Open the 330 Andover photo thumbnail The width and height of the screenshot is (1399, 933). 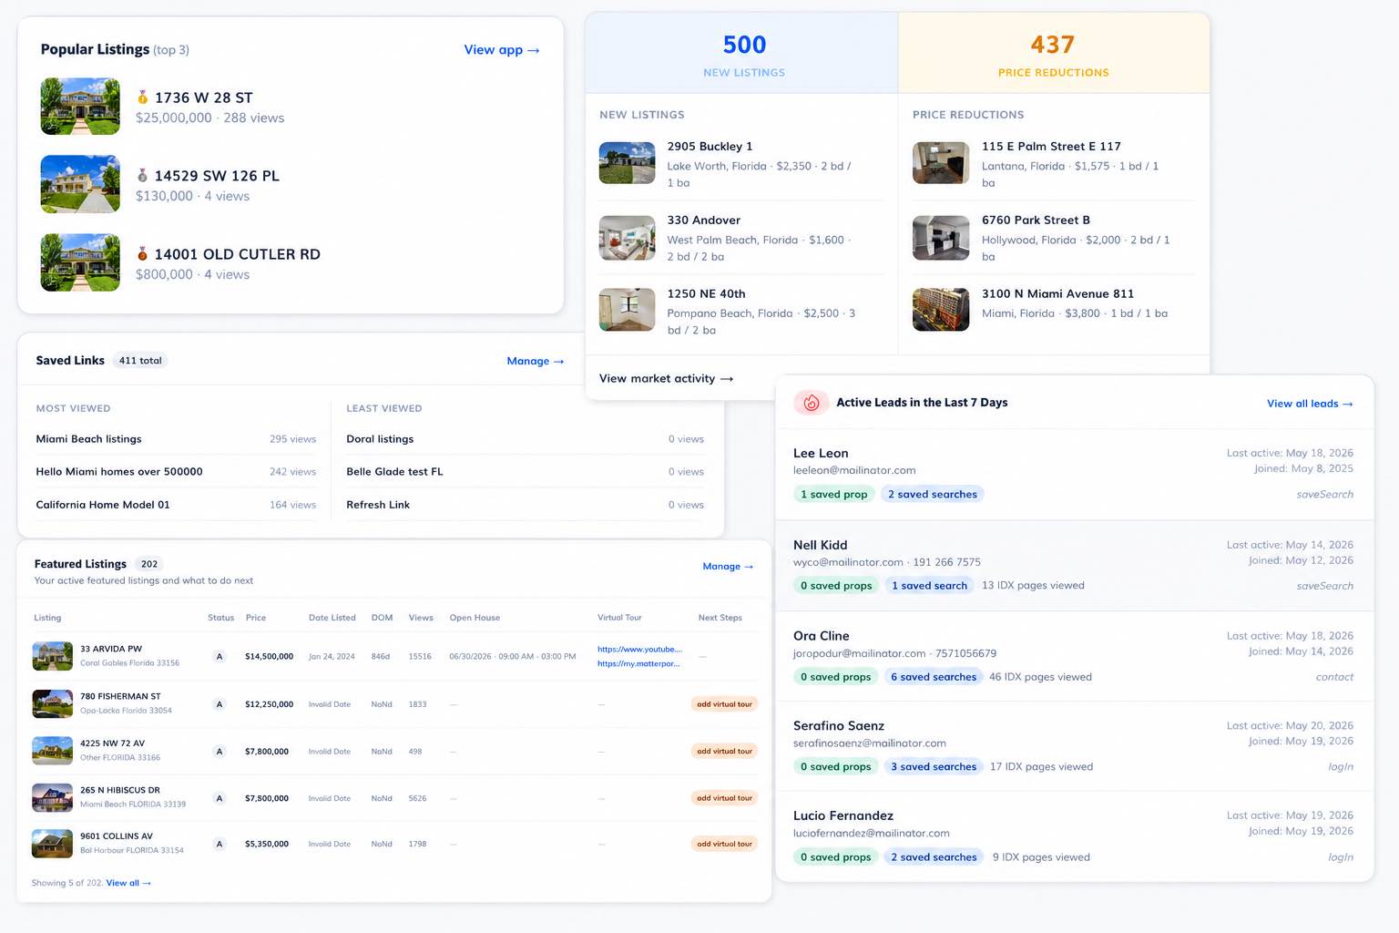pos(628,237)
